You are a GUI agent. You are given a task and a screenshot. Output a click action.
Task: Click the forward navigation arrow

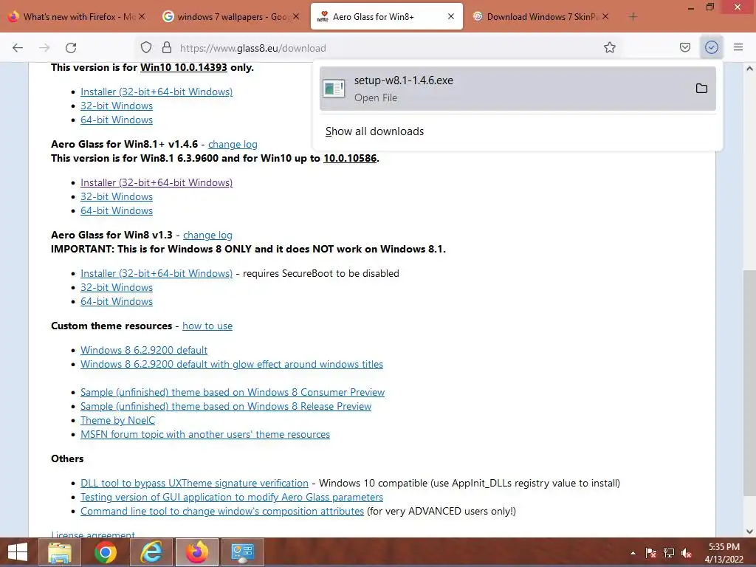point(44,48)
